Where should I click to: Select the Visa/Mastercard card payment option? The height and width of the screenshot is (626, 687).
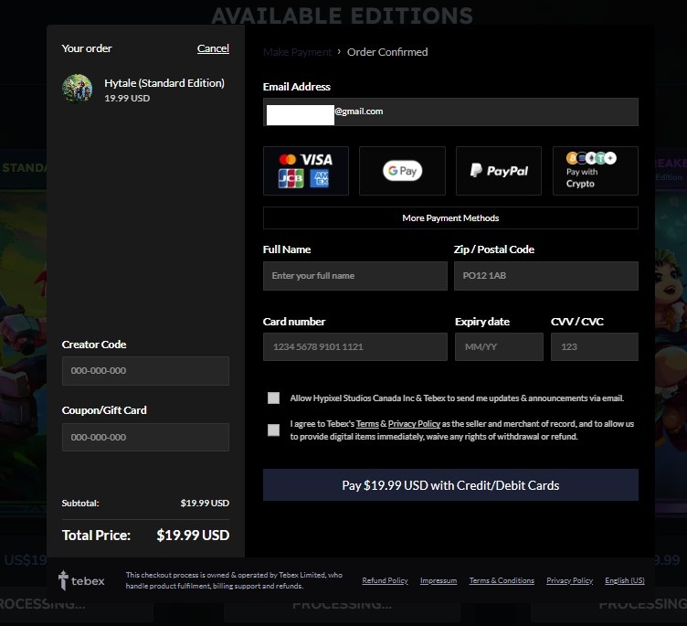point(306,171)
